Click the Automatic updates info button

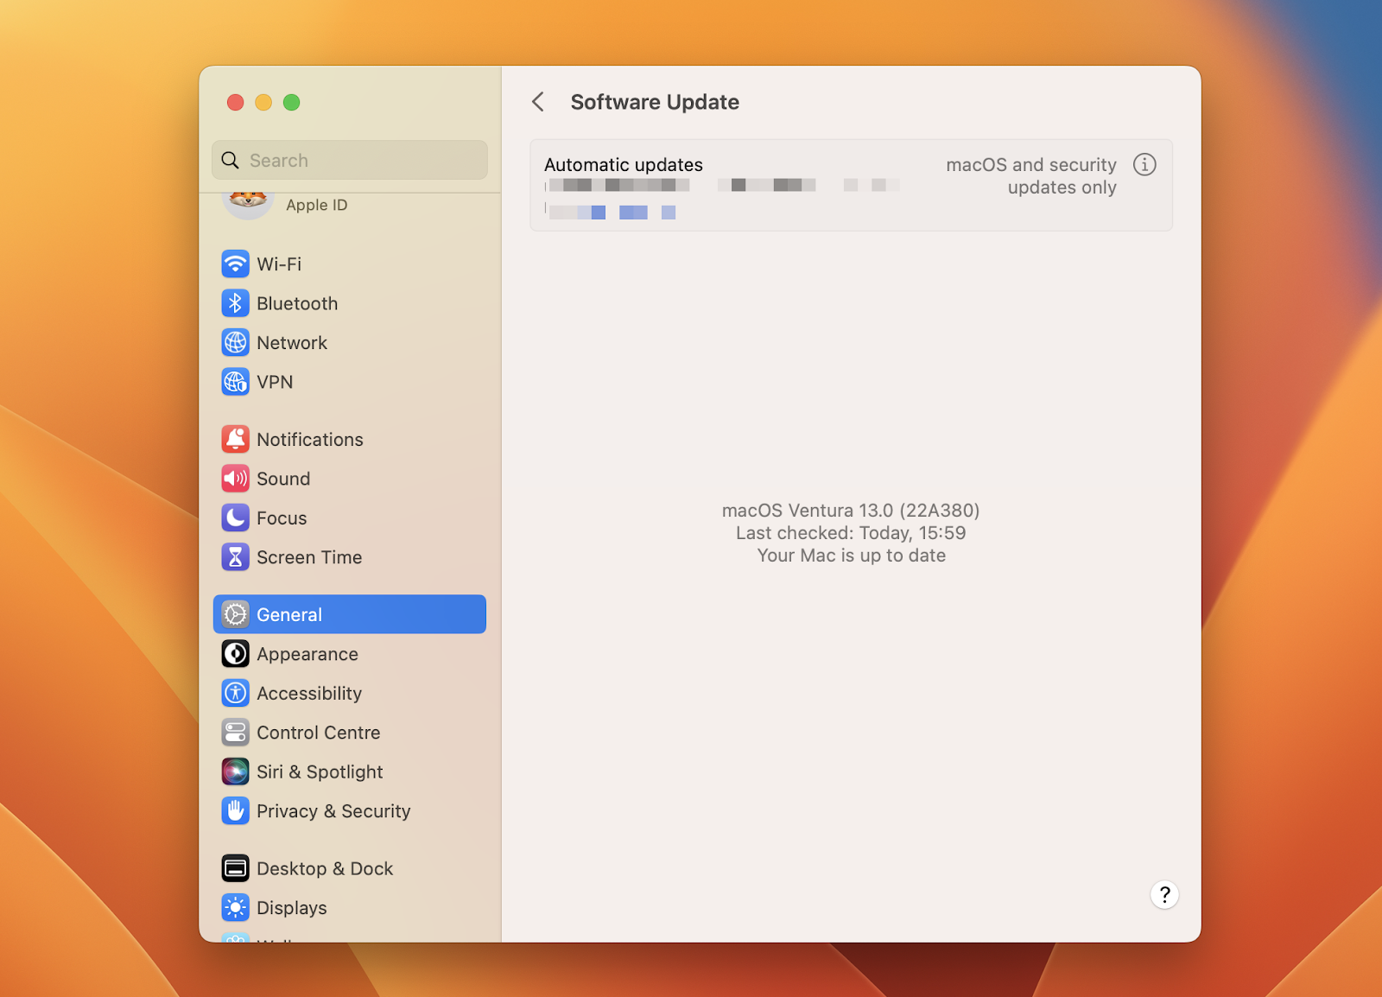tap(1144, 164)
